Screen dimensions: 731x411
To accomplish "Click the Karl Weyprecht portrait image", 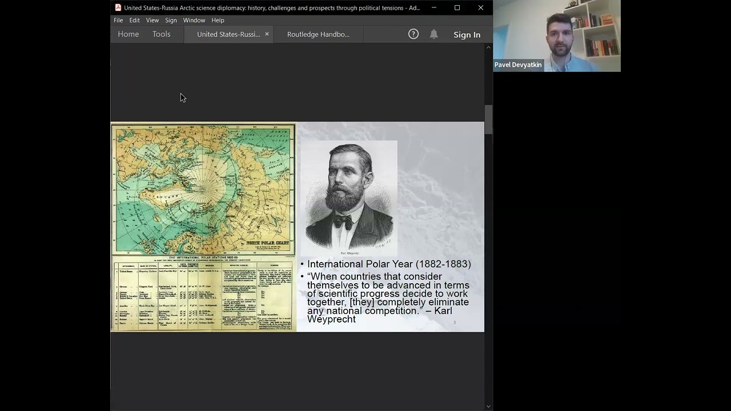I will click(x=348, y=198).
